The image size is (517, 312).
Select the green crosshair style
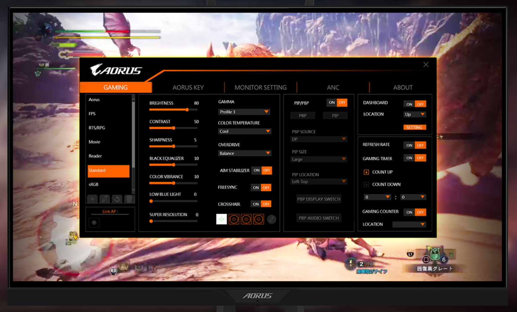tap(221, 219)
